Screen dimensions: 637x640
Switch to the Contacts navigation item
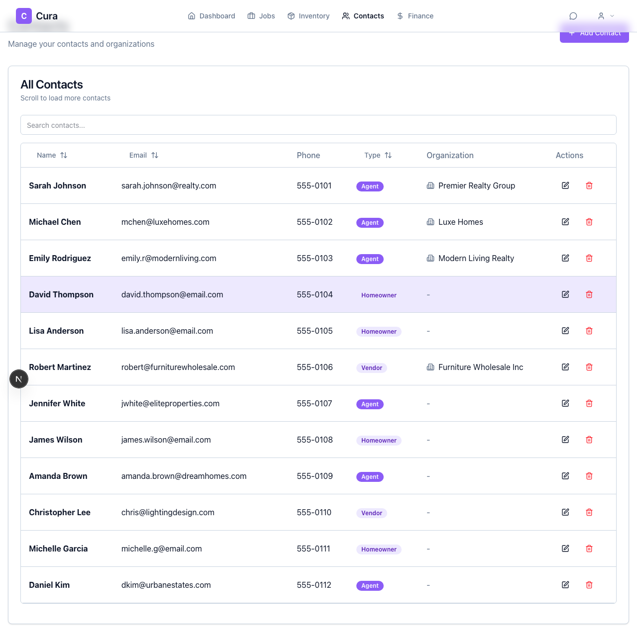pyautogui.click(x=363, y=16)
